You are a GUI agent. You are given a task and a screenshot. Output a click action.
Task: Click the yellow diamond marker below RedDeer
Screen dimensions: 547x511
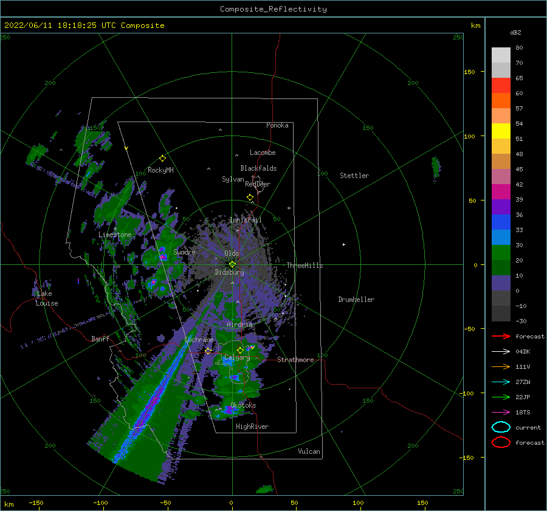point(250,197)
